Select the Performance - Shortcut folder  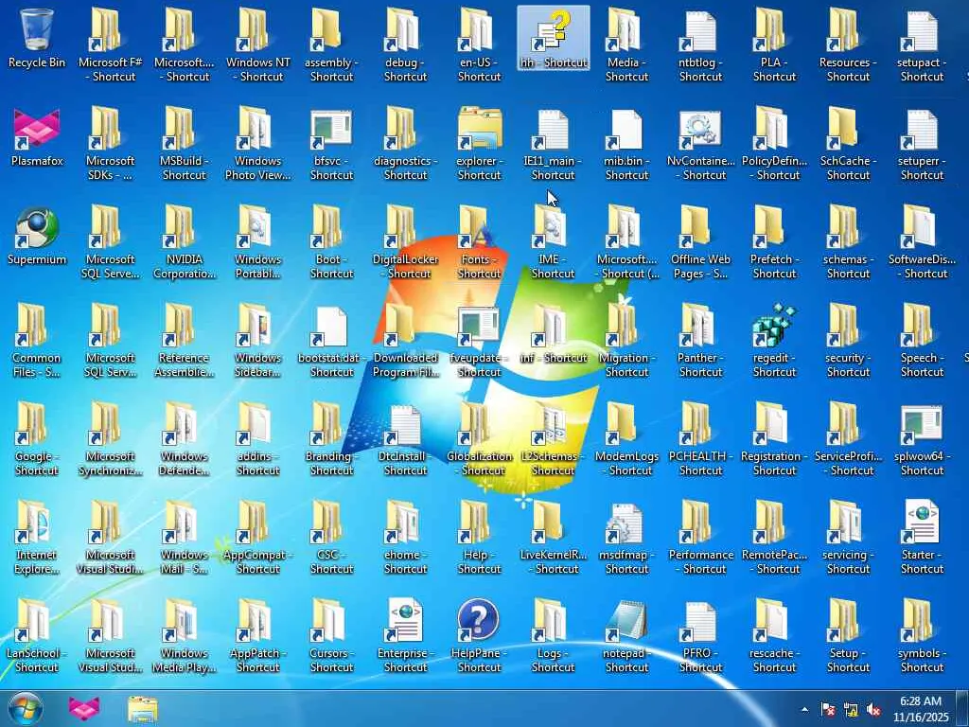pyautogui.click(x=701, y=538)
